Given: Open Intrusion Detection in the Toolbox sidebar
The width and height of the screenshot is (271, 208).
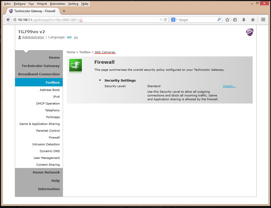Looking at the screenshot, I should pos(46,144).
